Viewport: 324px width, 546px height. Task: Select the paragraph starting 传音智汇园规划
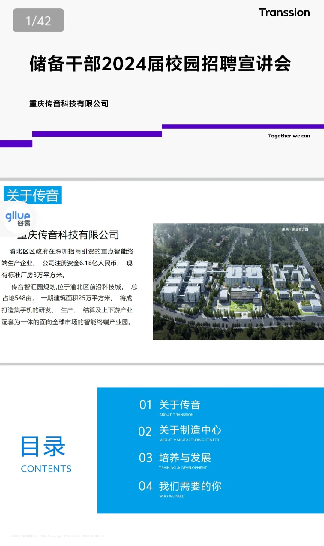click(69, 304)
